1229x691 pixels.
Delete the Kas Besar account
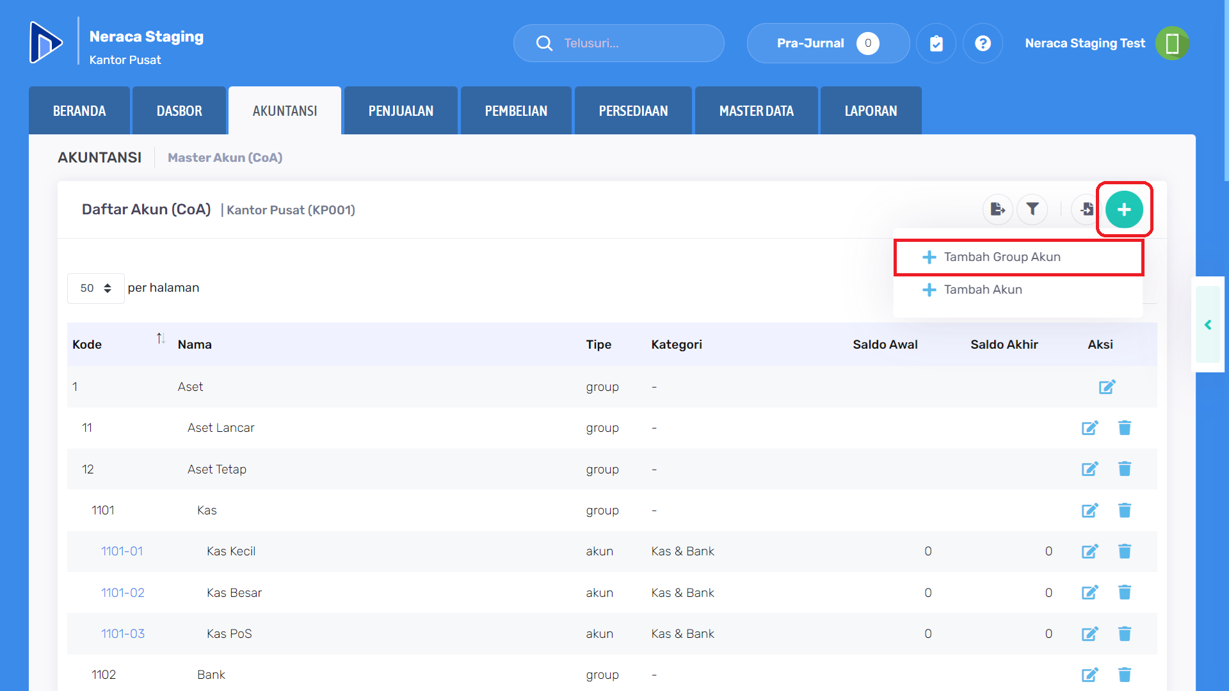pos(1125,592)
